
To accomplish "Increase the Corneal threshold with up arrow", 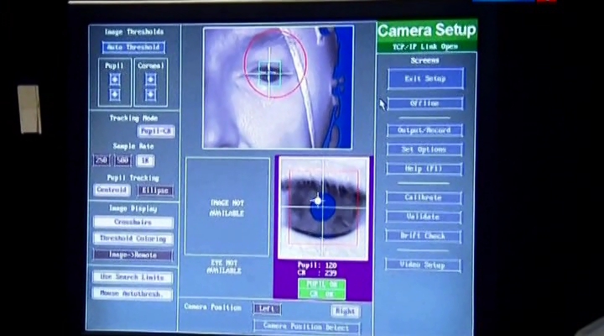I will (x=151, y=80).
